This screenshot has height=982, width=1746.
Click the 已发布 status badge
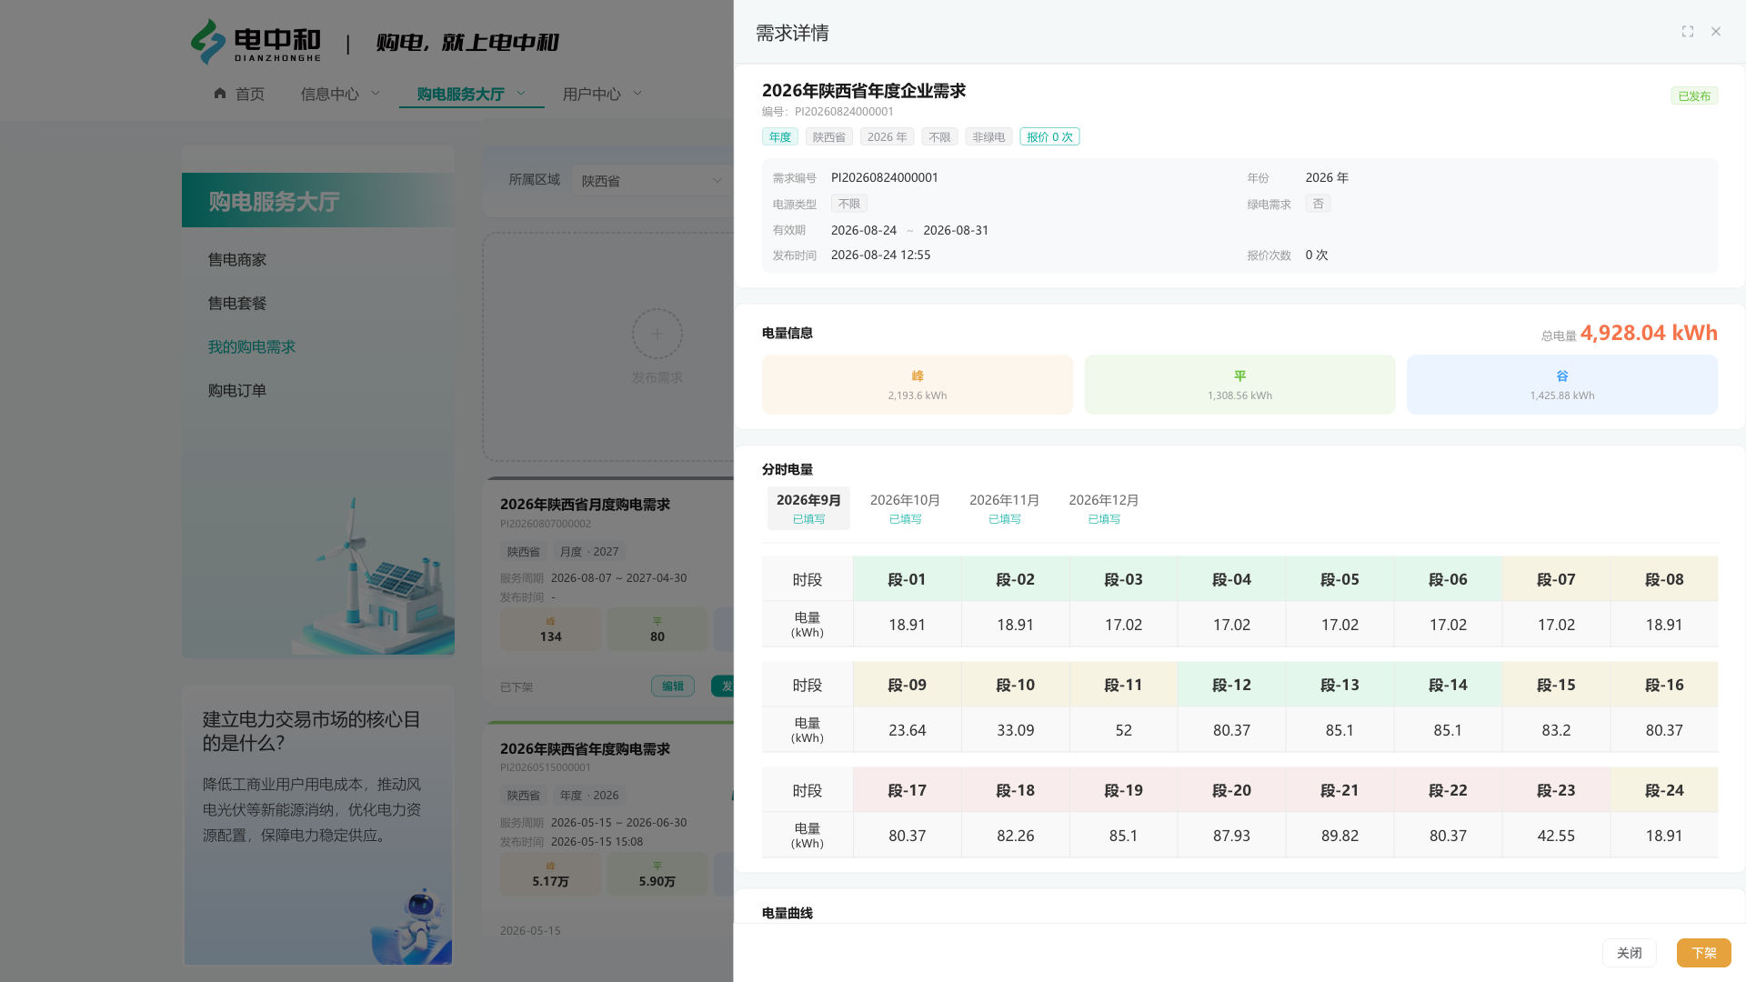click(1694, 95)
